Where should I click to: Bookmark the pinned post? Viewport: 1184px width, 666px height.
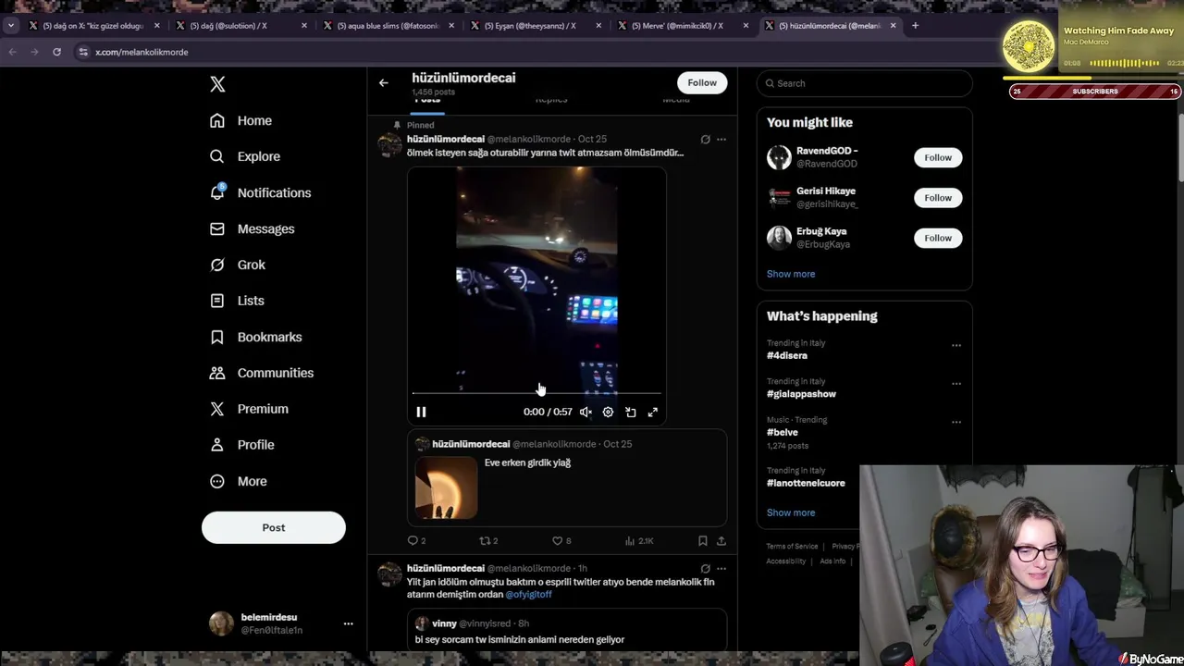(x=703, y=540)
